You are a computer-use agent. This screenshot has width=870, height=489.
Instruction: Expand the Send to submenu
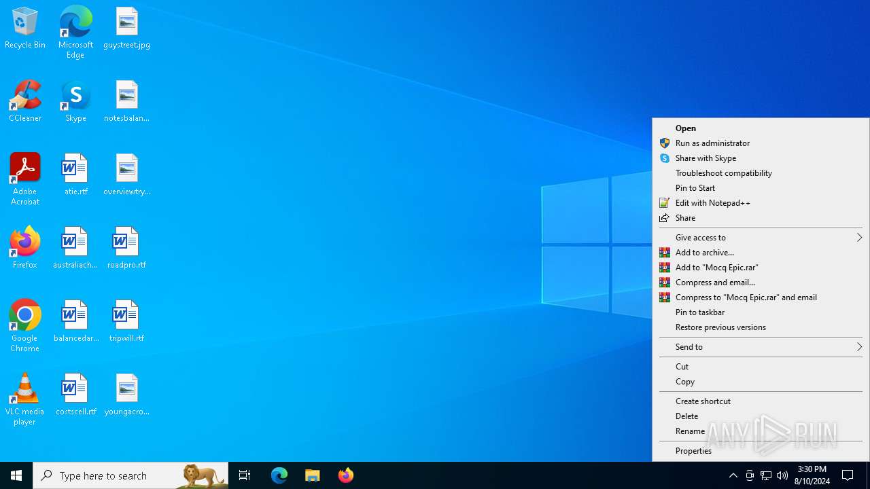(x=761, y=347)
